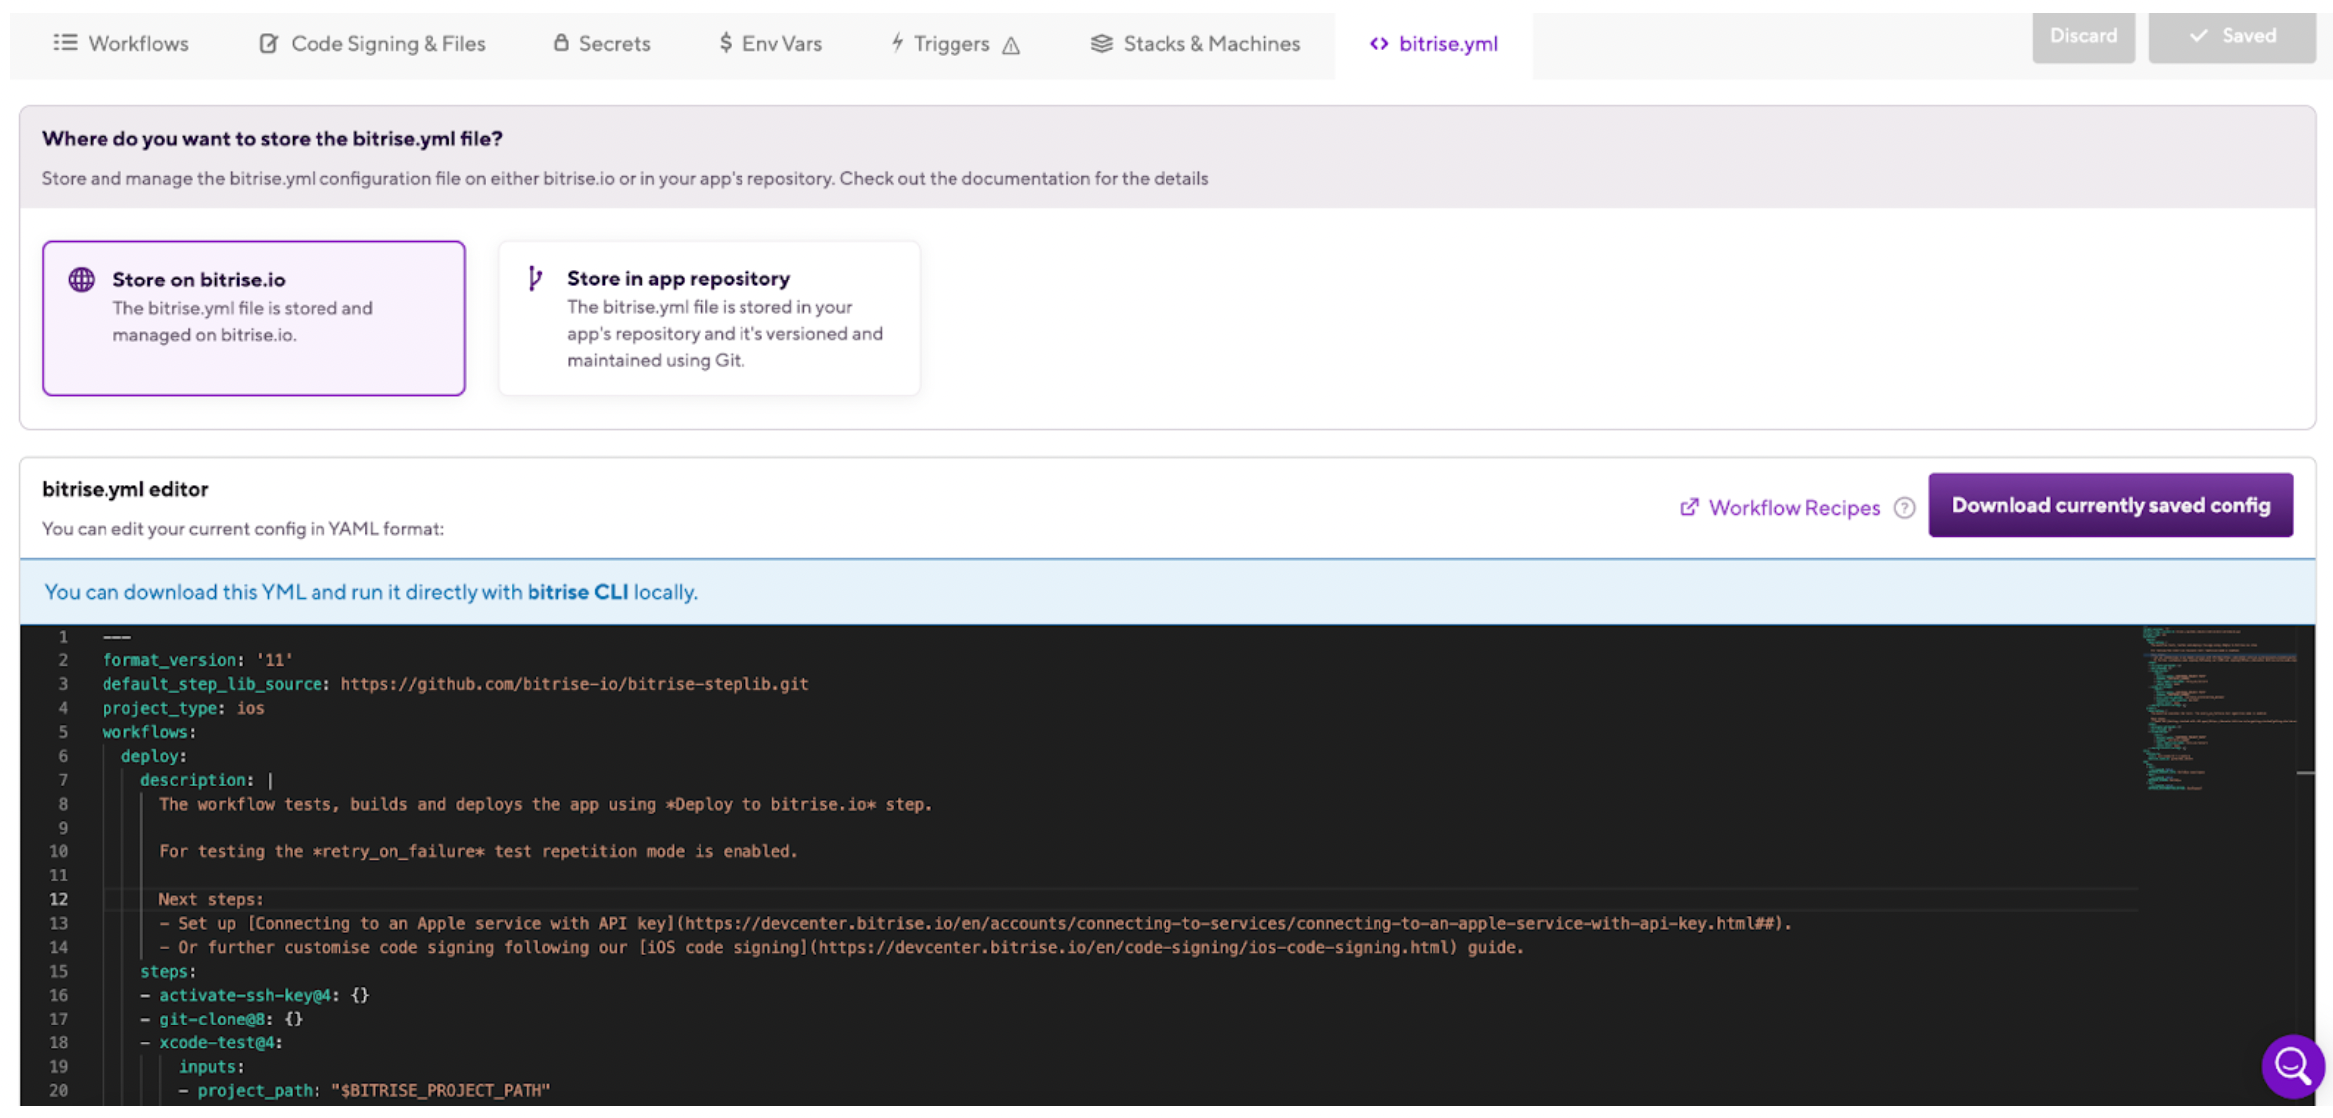
Task: Click the xcode-test@4 step line
Action: point(211,1042)
